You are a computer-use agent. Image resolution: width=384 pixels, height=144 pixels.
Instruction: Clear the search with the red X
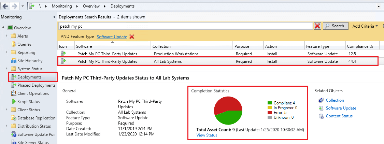(317, 26)
